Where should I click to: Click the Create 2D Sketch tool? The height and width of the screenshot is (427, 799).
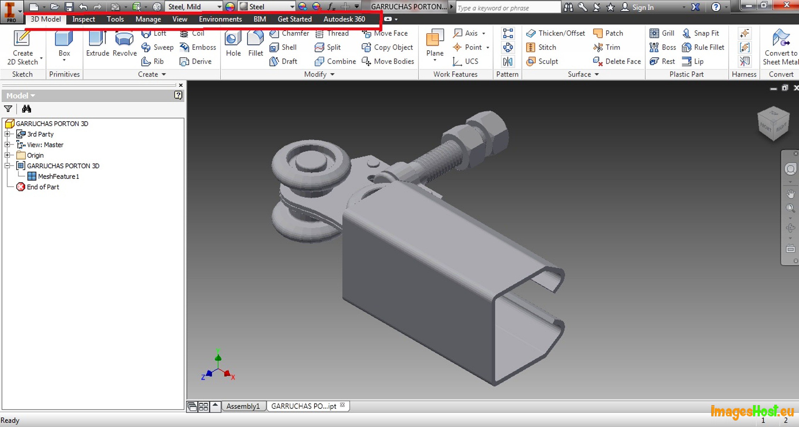coord(23,48)
